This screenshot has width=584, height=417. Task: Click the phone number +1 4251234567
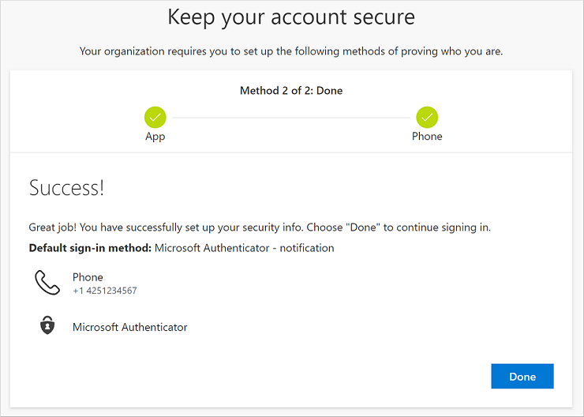point(104,291)
